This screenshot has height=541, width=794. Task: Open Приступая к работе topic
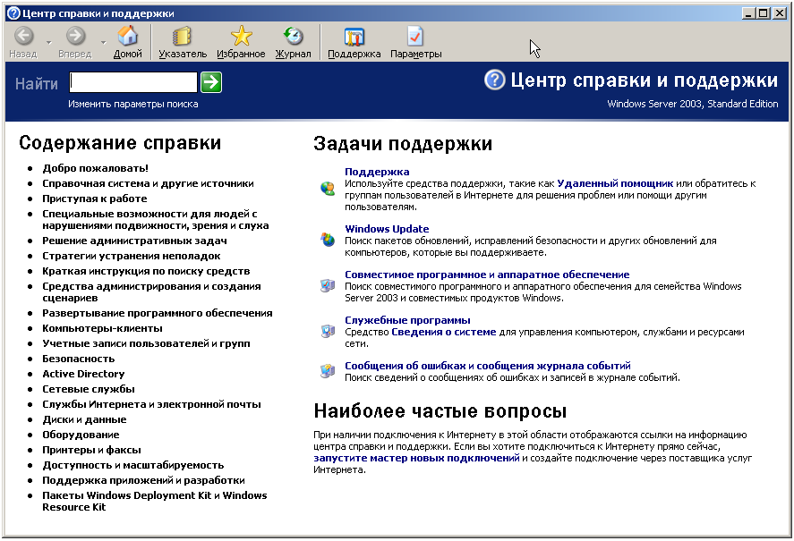(95, 199)
